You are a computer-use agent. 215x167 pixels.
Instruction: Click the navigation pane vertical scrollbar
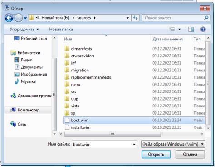pos(54,94)
